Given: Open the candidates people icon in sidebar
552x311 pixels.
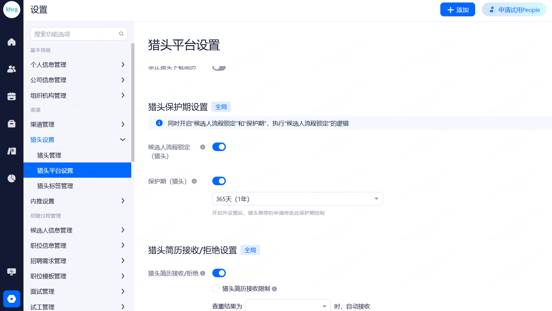Looking at the screenshot, I should tap(11, 69).
